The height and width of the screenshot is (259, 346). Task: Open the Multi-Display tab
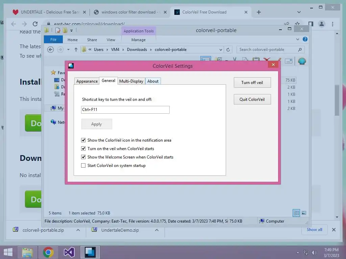(x=131, y=81)
